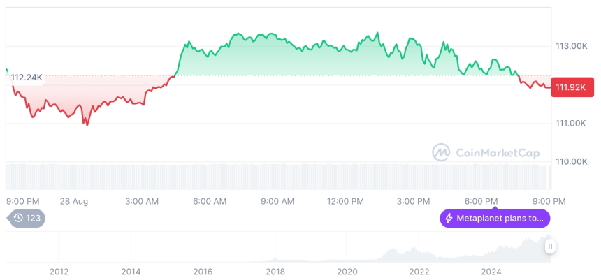Click the 113.00K price axis label

[x=571, y=46]
